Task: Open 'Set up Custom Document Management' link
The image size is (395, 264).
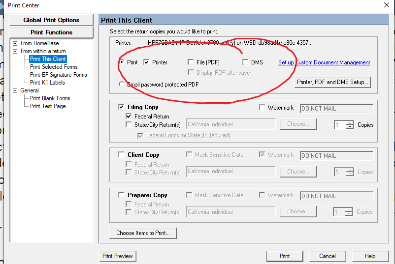Action: tap(324, 62)
